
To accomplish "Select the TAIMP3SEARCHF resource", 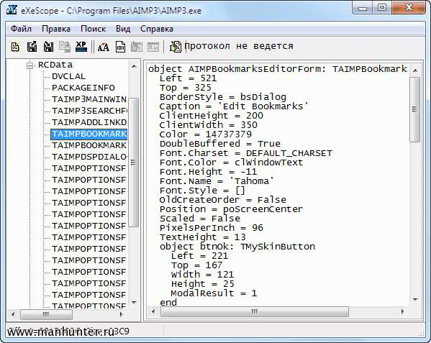I will coord(89,111).
